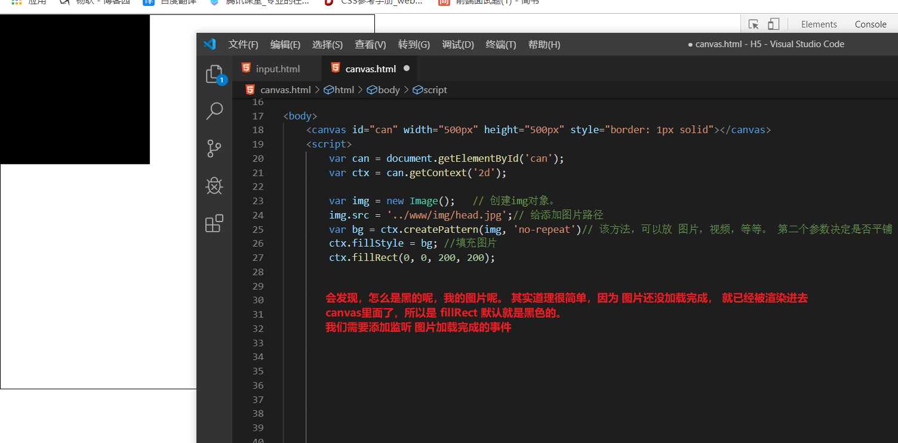This screenshot has width=898, height=443.
Task: Open the 调试(D) menu
Action: 457,45
